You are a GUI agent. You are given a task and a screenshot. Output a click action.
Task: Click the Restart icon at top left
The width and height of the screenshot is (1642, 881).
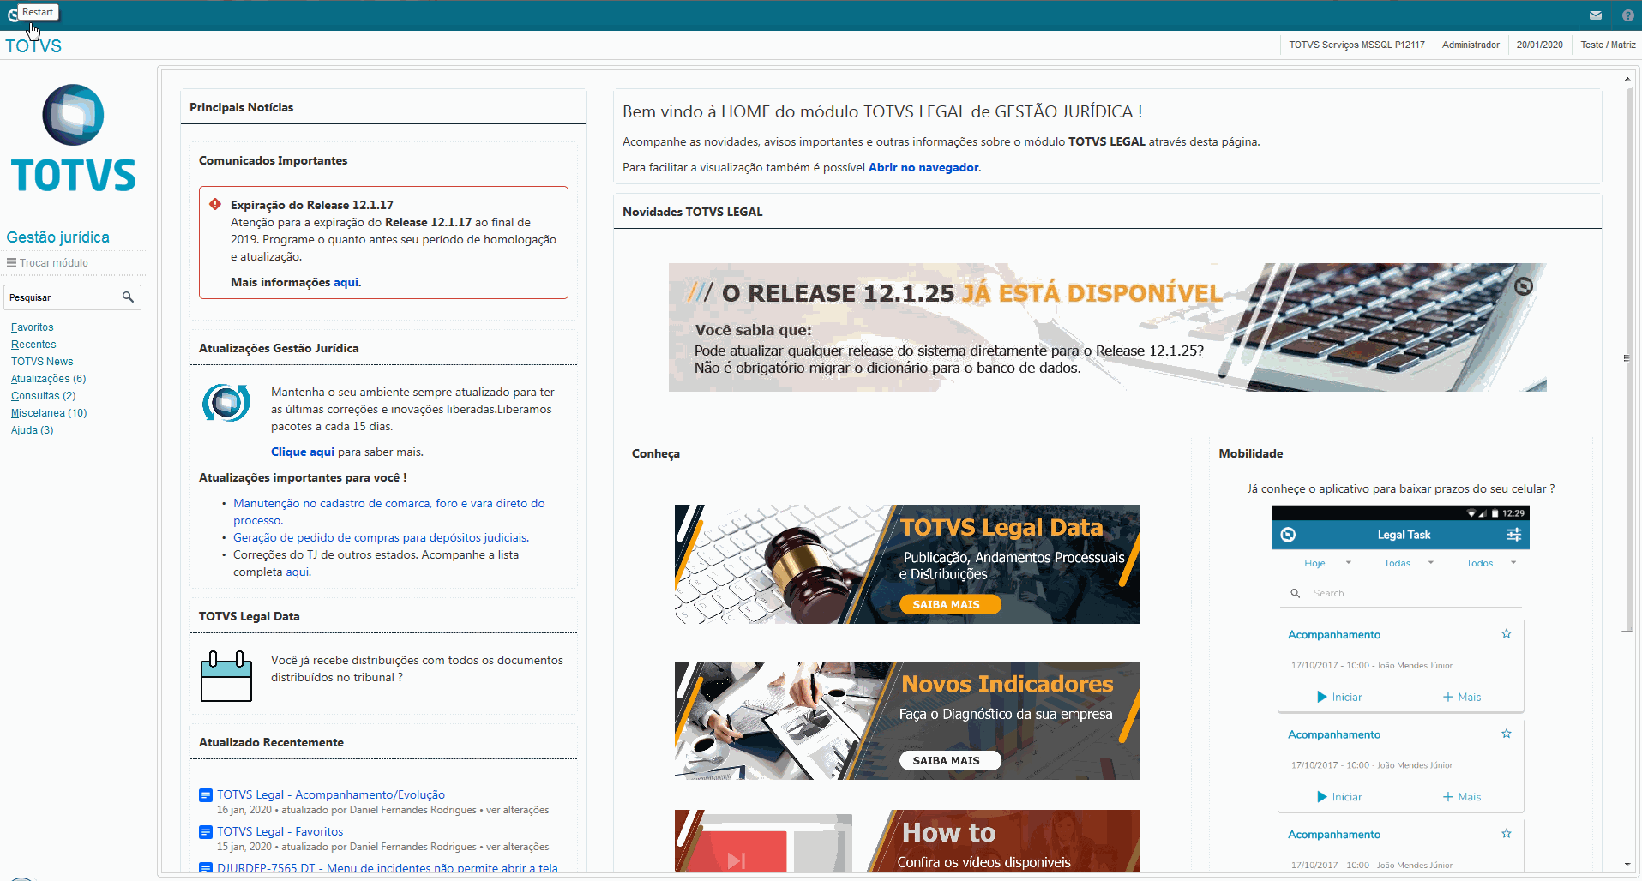pos(12,15)
